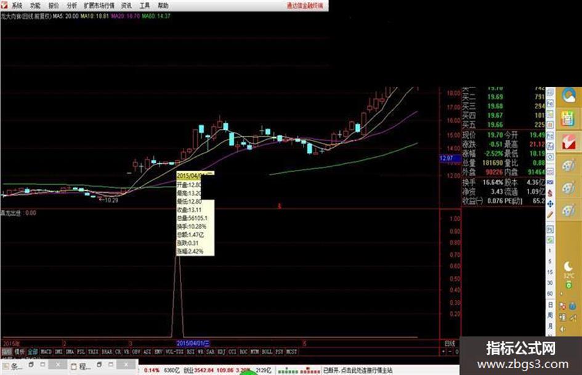This screenshot has height=375, width=582.
Task: Switch chart to 15-minute period
Action: pos(550,272)
